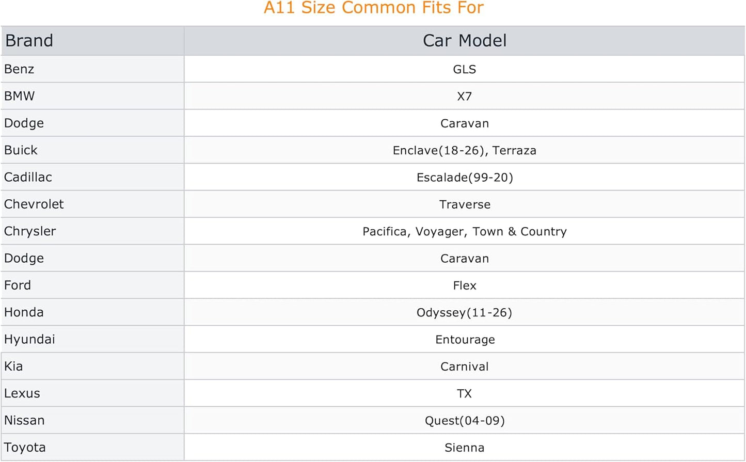Image resolution: width=746 pixels, height=462 pixels.
Task: Select the BMW brand cell
Action: pyautogui.click(x=92, y=96)
